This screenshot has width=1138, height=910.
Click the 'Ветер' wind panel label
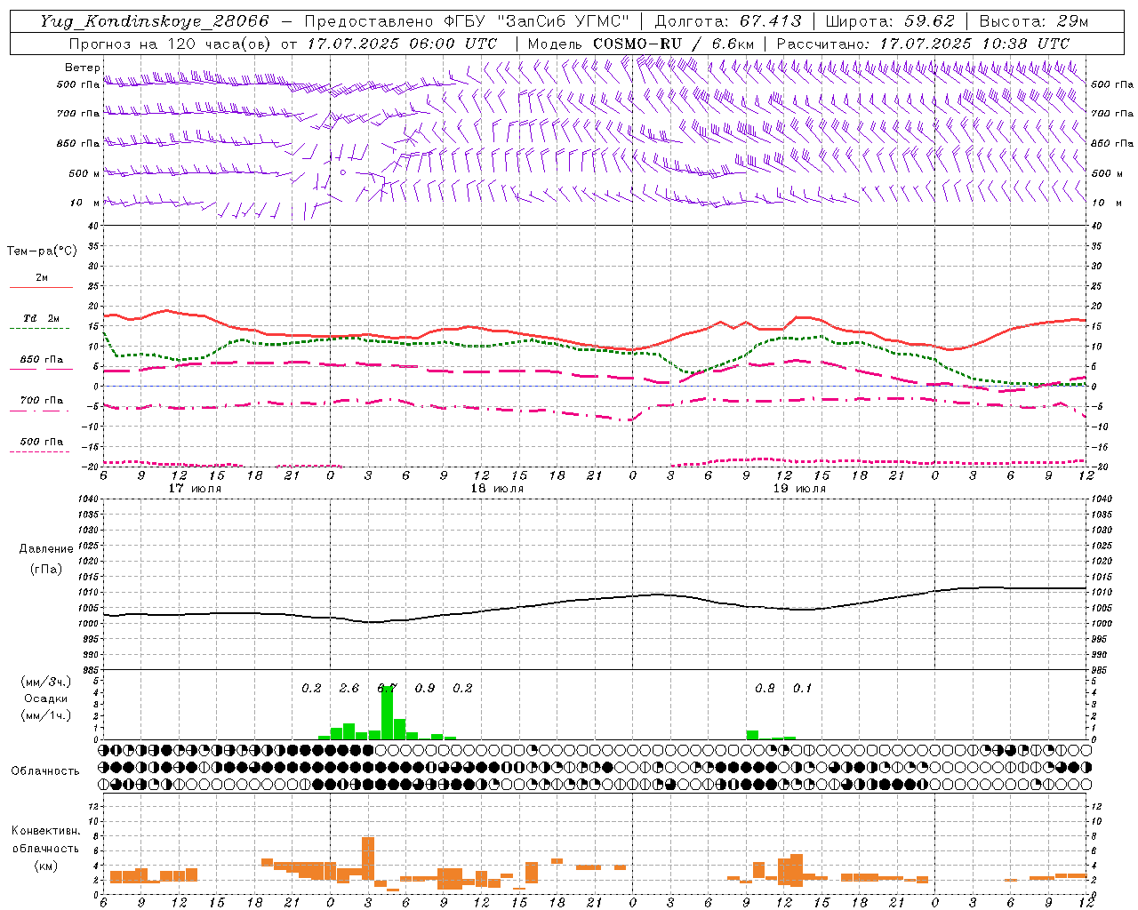82,68
